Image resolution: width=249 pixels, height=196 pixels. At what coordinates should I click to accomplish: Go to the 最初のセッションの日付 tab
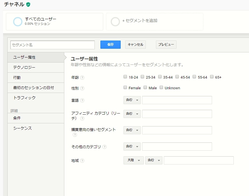tap(36, 88)
